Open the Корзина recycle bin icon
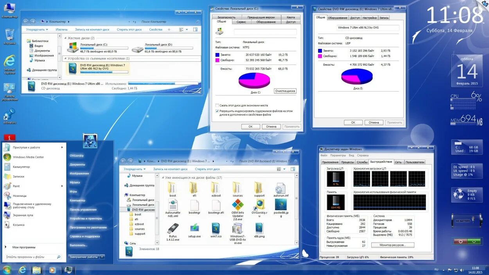This screenshot has height=275, width=489. pyautogui.click(x=9, y=36)
